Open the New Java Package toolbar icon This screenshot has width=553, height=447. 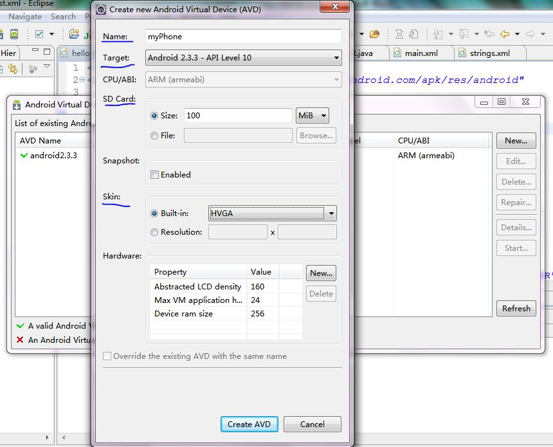point(74,34)
